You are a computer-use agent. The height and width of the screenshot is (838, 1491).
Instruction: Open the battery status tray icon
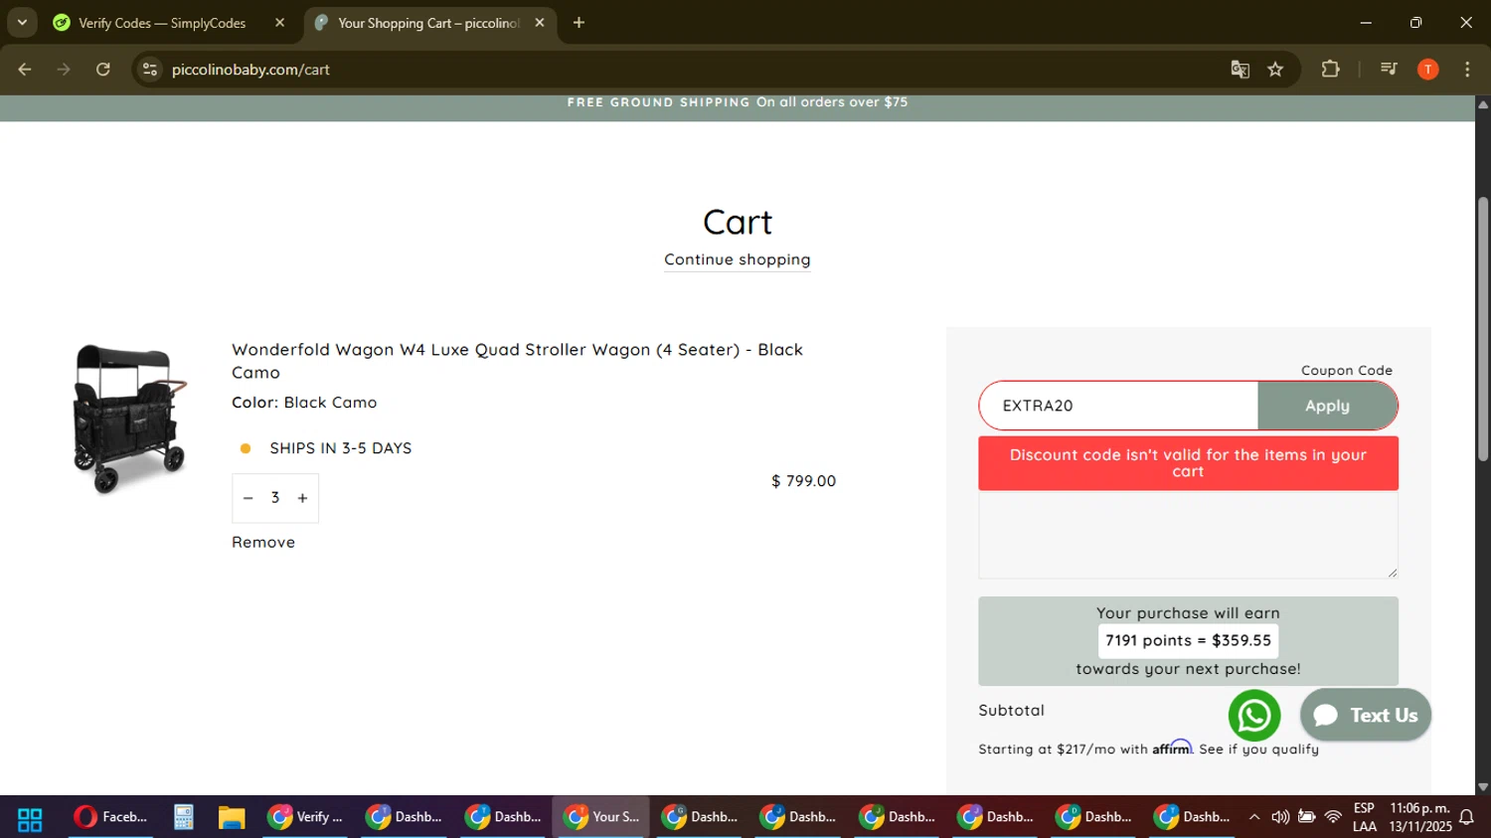coord(1307,817)
